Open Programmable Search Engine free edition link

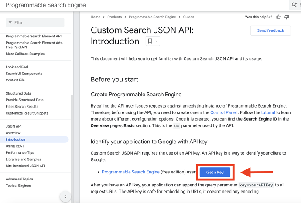130,172
